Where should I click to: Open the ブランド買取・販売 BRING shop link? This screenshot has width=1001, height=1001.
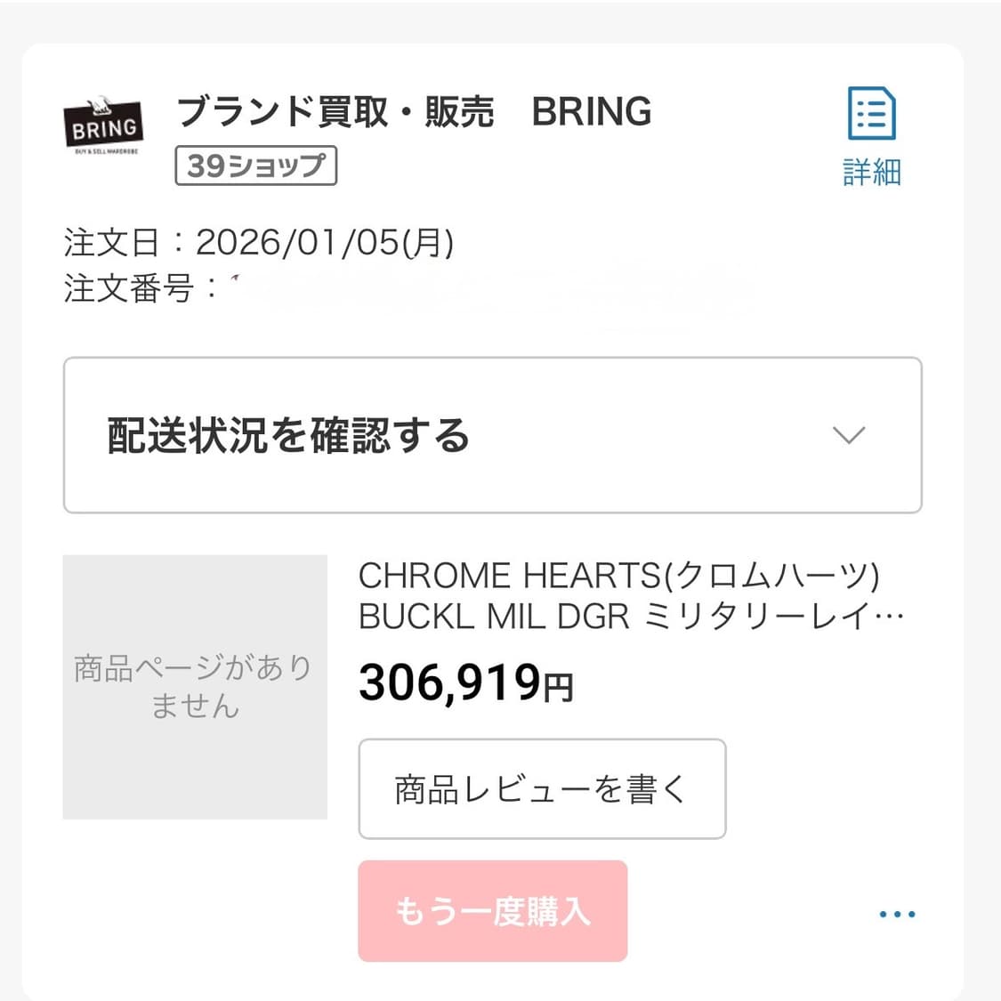[414, 112]
